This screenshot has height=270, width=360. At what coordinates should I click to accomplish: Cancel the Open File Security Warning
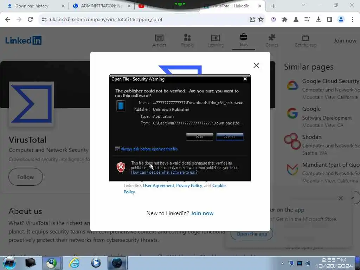click(230, 137)
